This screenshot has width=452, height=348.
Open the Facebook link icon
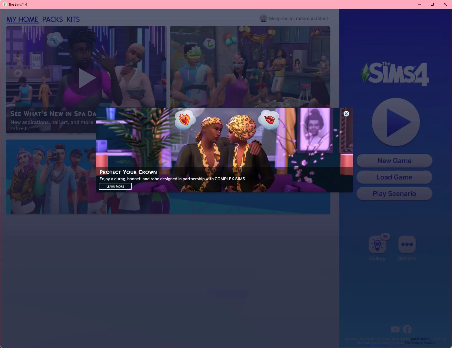tap(407, 329)
